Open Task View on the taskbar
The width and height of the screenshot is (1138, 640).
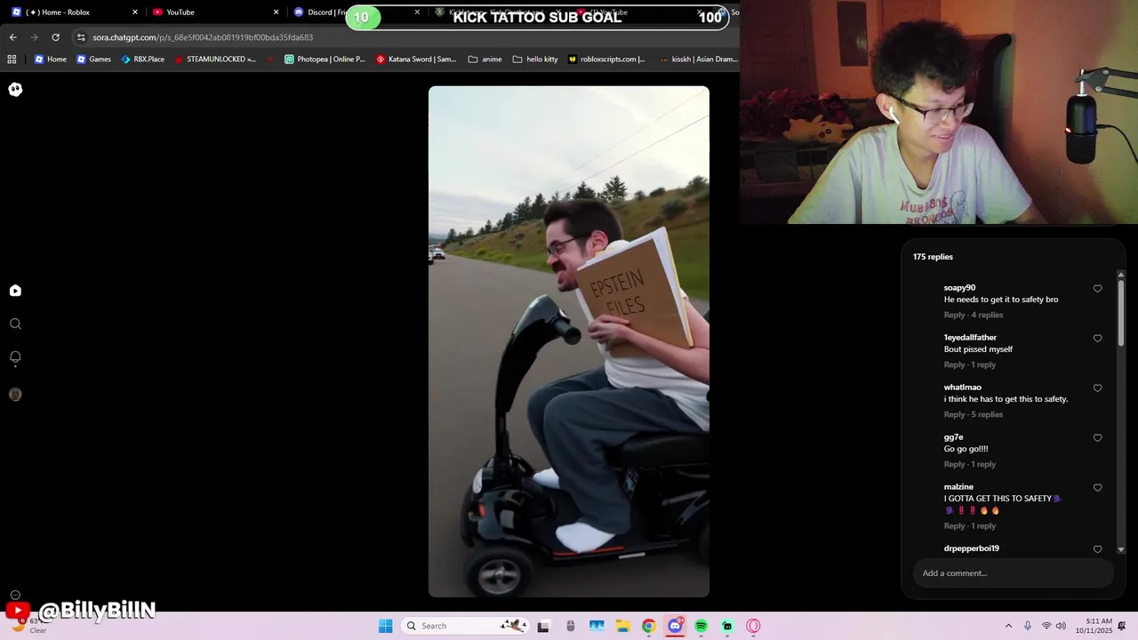[x=543, y=626]
